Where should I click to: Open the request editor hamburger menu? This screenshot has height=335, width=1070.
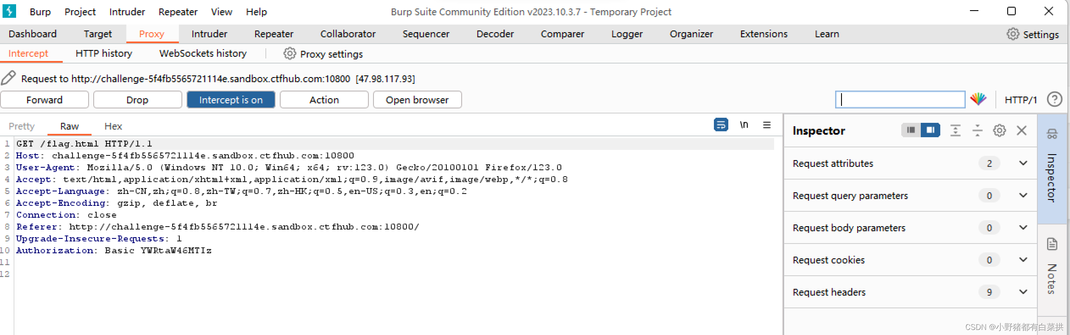767,125
